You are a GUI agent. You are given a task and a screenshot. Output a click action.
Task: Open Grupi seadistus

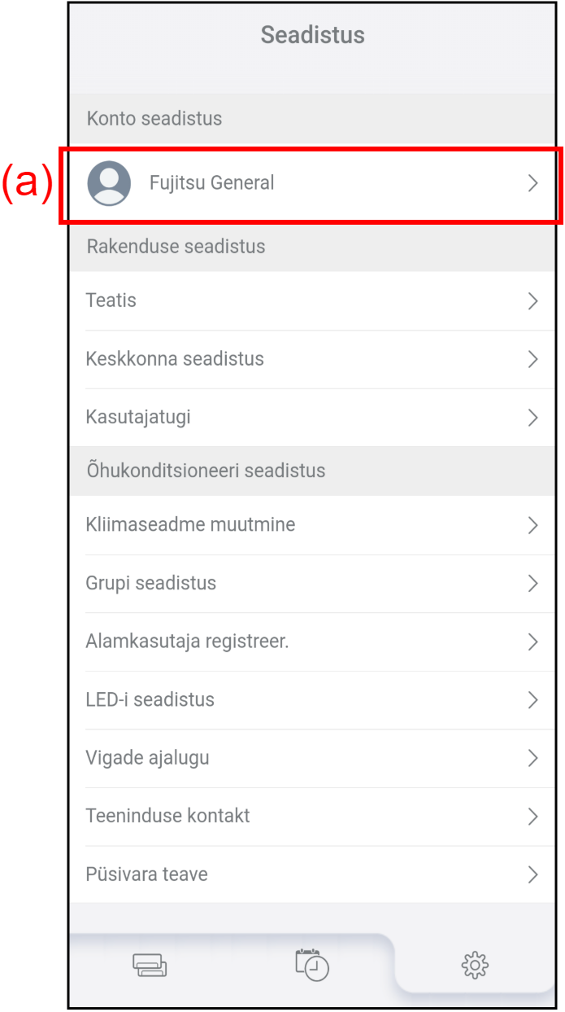pos(312,584)
